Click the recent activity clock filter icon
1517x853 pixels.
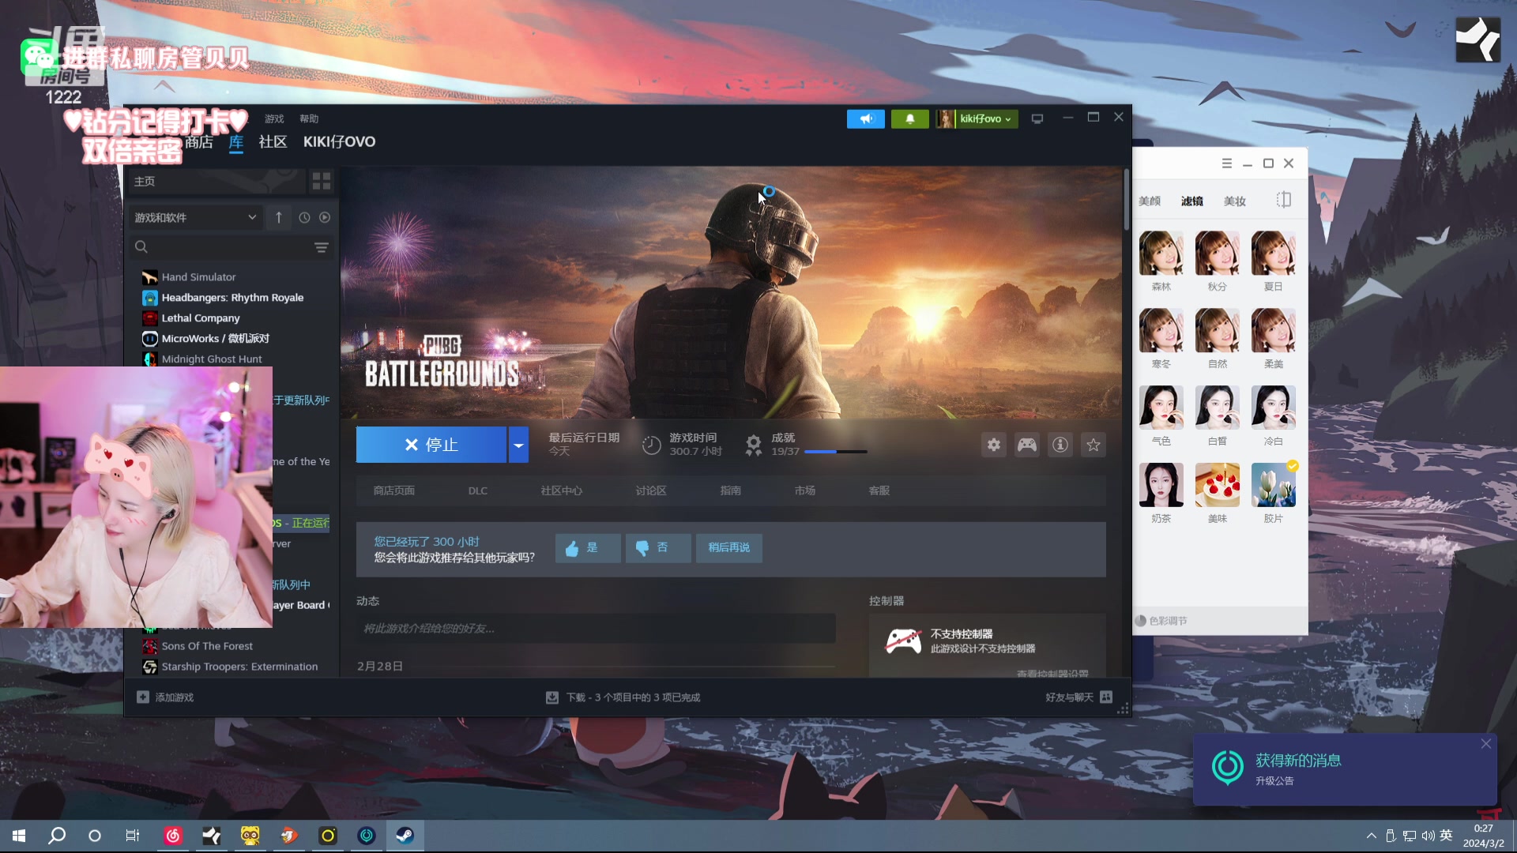[304, 217]
